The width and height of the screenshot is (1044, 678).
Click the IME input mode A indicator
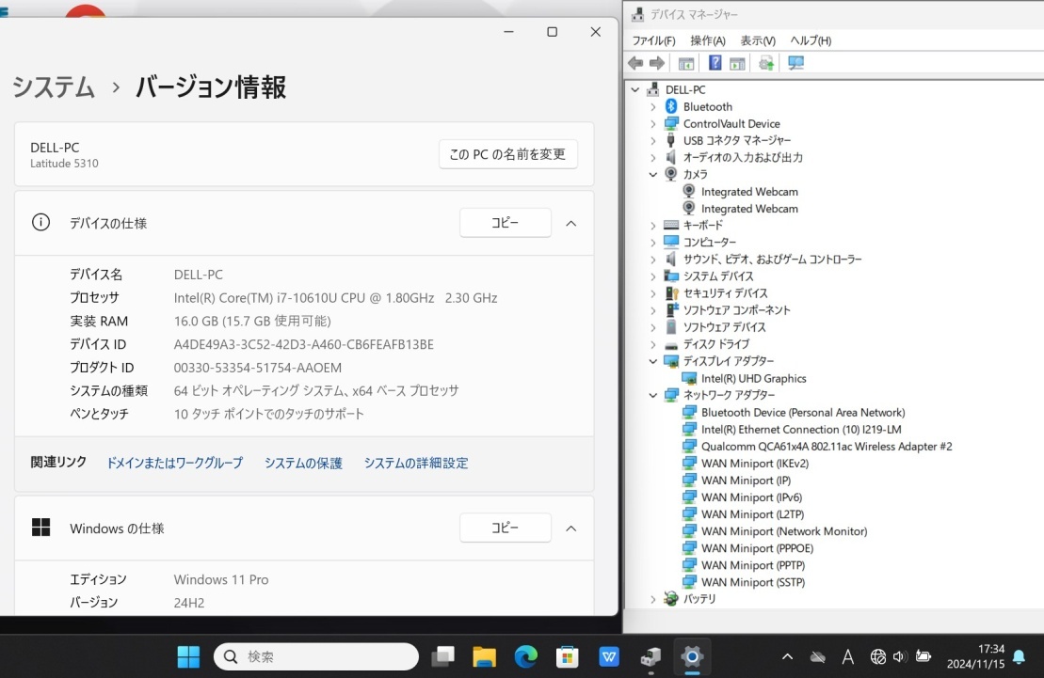point(847,656)
